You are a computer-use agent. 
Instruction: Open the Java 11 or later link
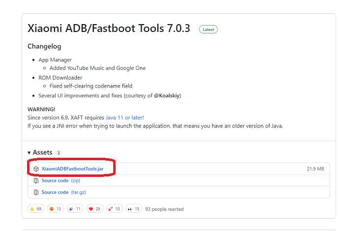coord(124,117)
